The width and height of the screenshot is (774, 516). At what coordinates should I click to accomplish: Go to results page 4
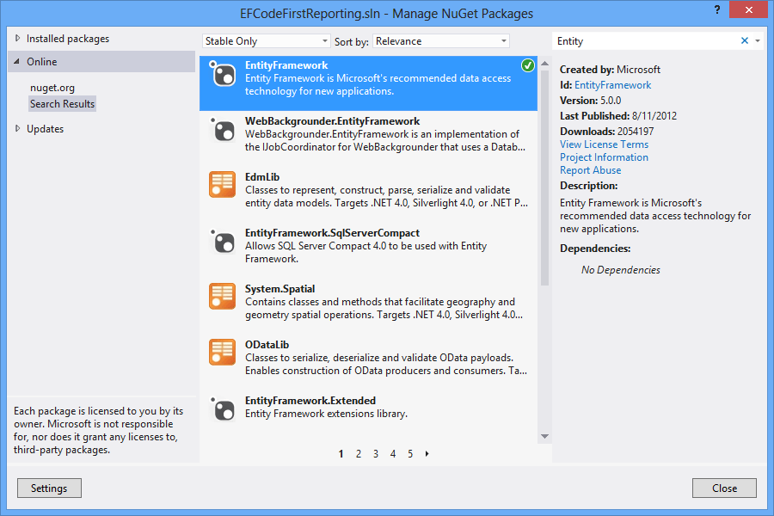tap(393, 454)
